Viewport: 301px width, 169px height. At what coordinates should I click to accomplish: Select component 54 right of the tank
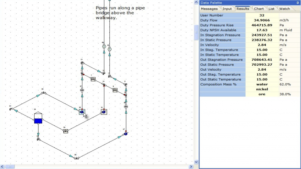(x=66, y=131)
